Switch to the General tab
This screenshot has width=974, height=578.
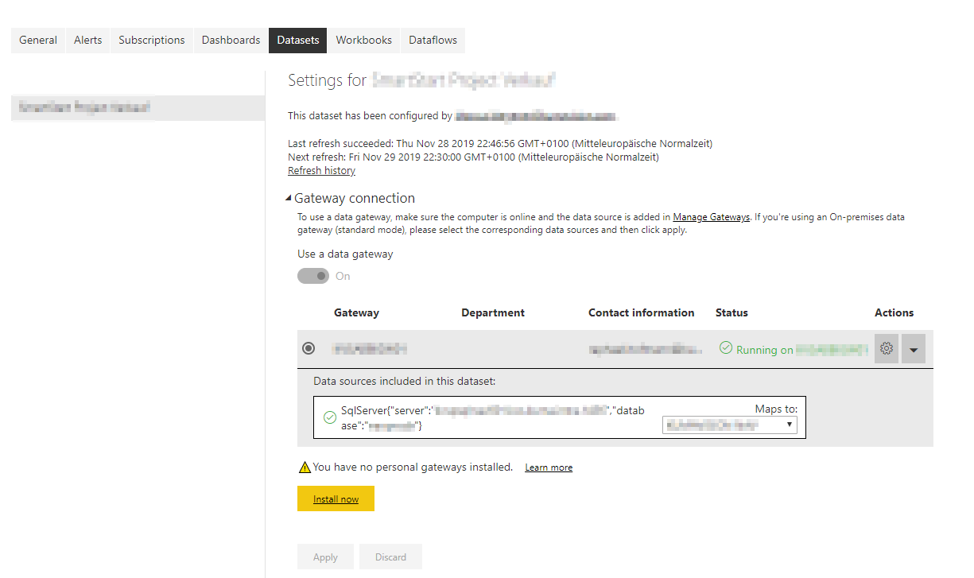click(38, 40)
